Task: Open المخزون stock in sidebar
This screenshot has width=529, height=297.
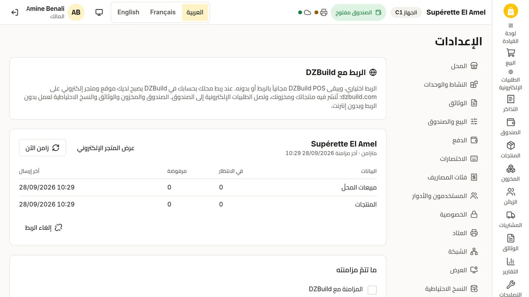Action: pyautogui.click(x=510, y=173)
